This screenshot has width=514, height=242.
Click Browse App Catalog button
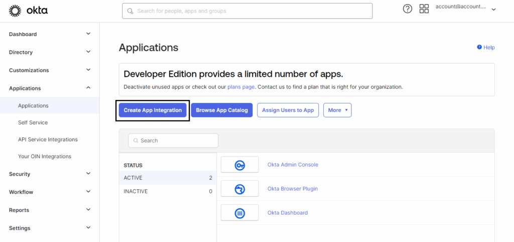[222, 110]
